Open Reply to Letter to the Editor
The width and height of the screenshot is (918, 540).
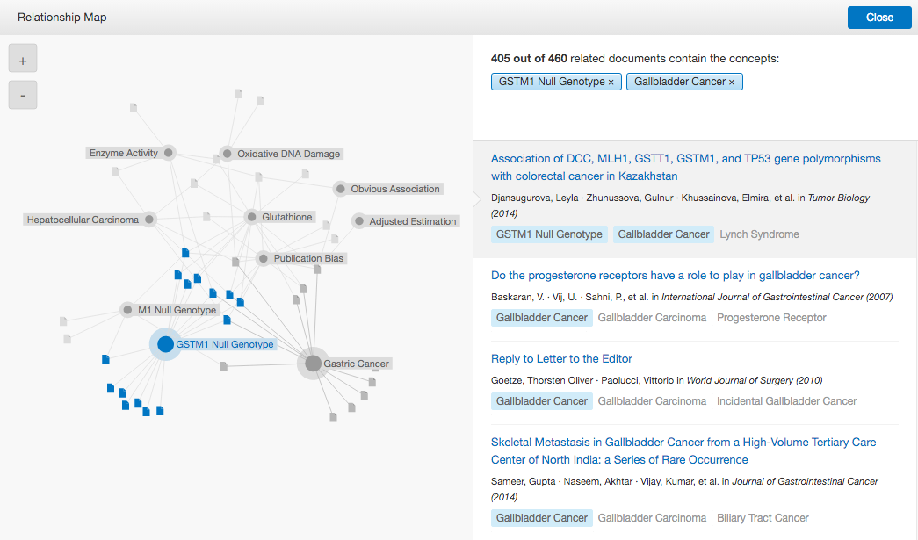pyautogui.click(x=561, y=358)
